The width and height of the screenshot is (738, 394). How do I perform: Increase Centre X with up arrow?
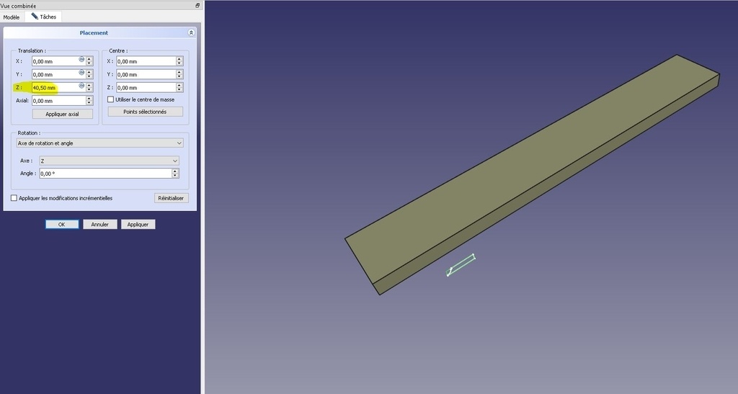pyautogui.click(x=179, y=59)
